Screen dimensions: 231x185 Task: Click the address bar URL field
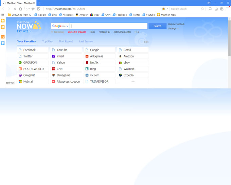pyautogui.click(x=102, y=9)
